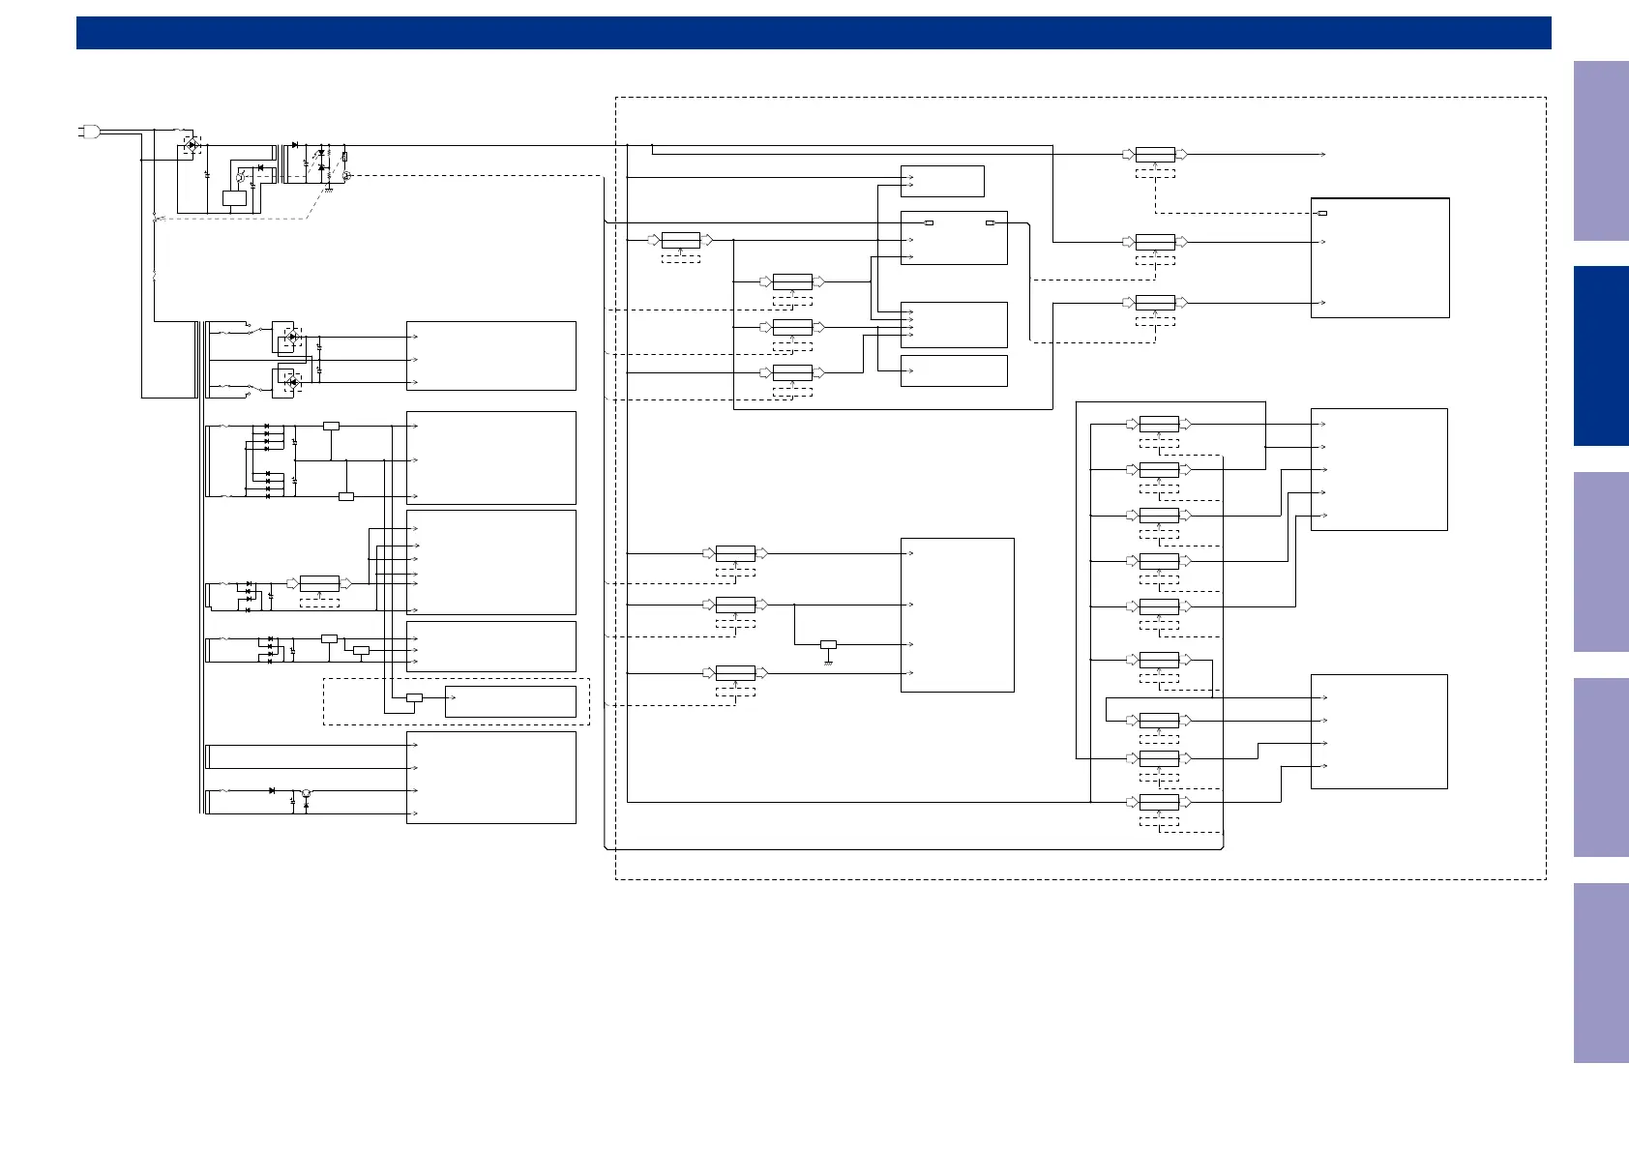Open the third side tab from the top
The height and width of the screenshot is (1152, 1629).
coord(1601,562)
